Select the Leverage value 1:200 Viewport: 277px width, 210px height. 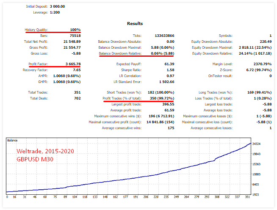pos(55,13)
